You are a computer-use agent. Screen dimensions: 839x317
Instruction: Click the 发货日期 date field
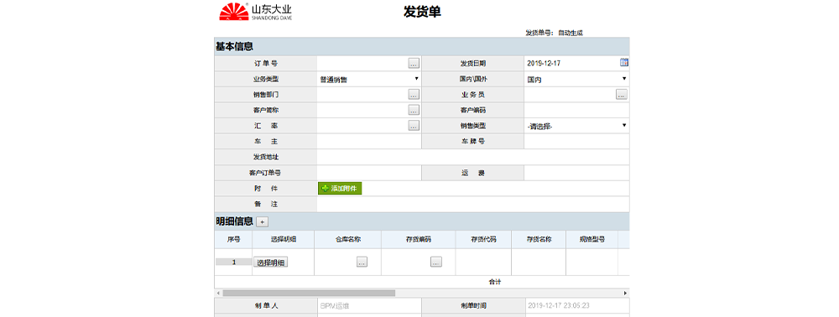coord(571,63)
